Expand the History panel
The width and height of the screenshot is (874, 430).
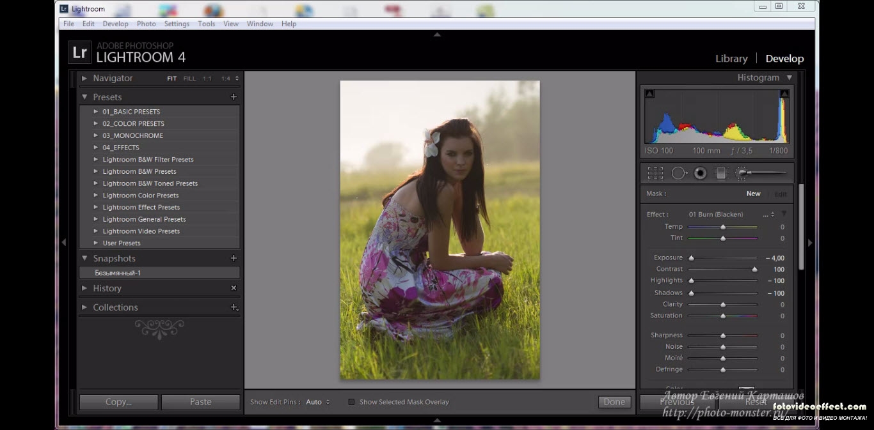84,288
